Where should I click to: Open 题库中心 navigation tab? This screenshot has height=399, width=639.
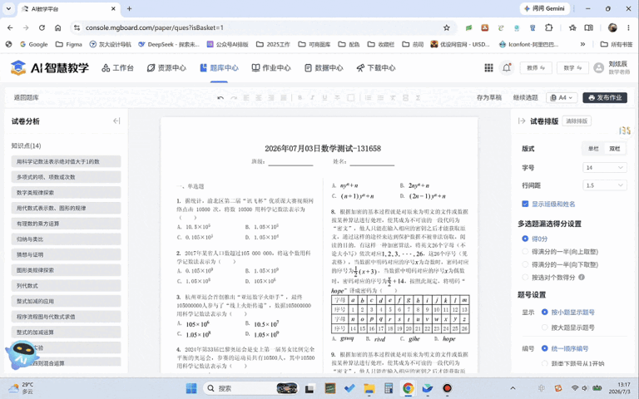click(x=219, y=68)
